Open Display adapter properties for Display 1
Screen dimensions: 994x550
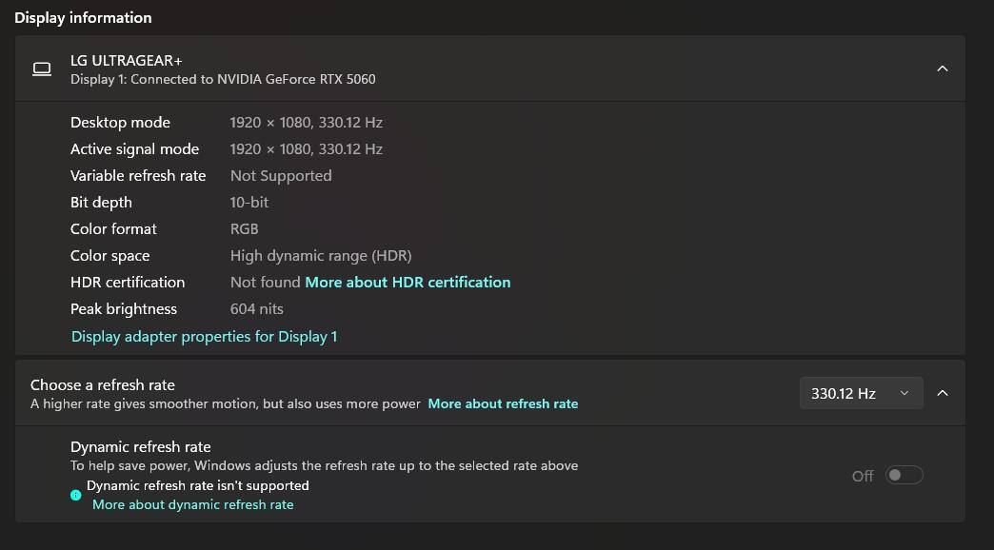204,337
